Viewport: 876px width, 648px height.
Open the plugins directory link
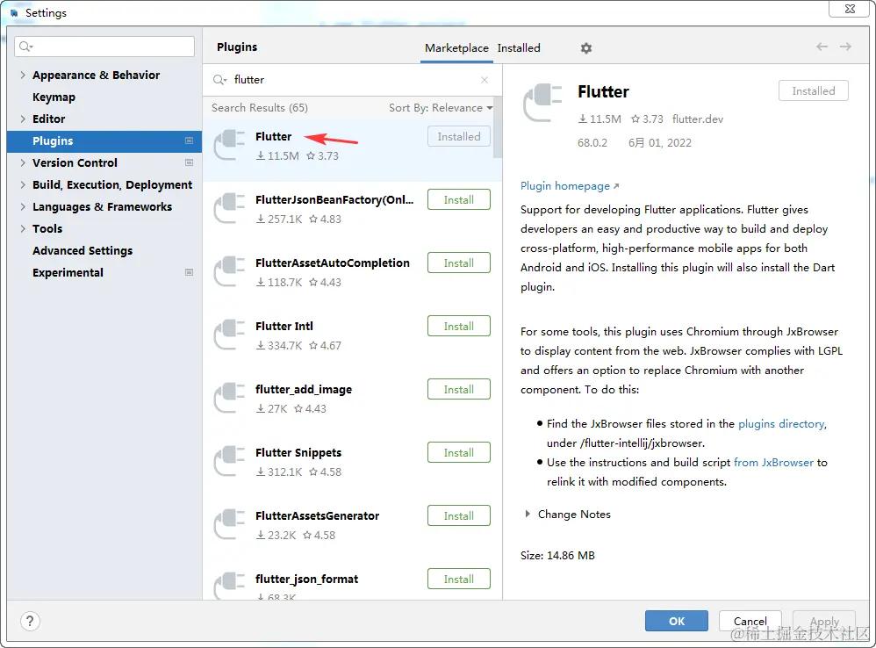pos(781,424)
